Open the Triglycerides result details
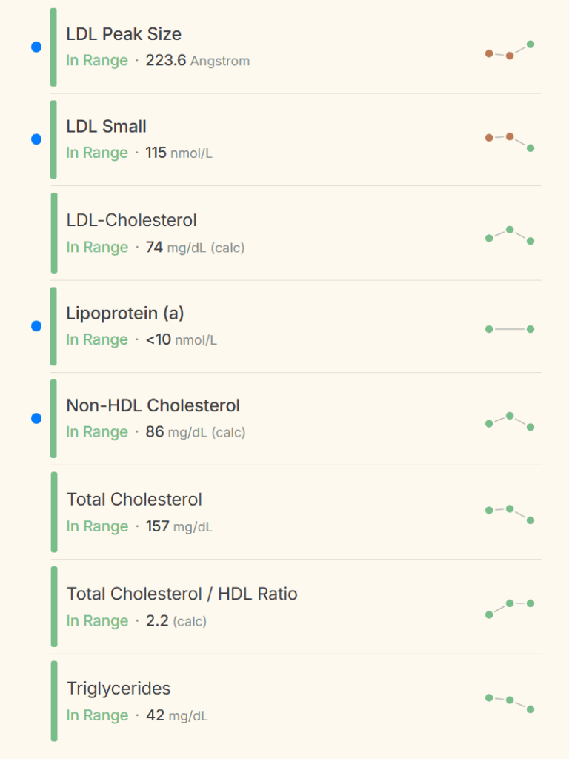 point(119,689)
